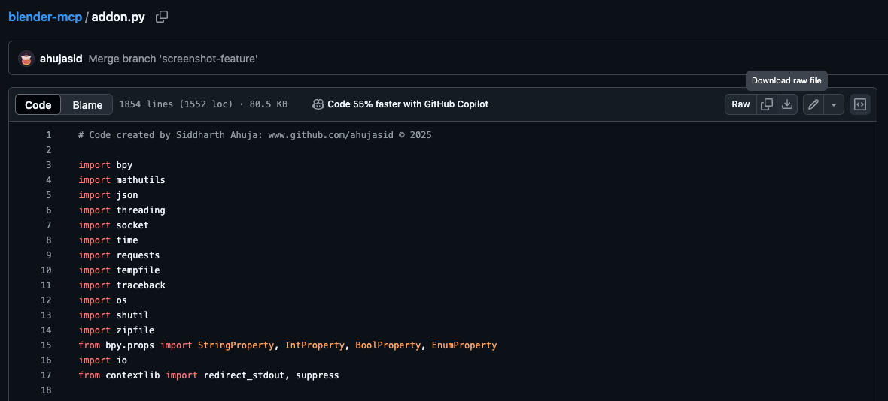The image size is (888, 401).
Task: Open the Raw file view
Action: pos(741,104)
